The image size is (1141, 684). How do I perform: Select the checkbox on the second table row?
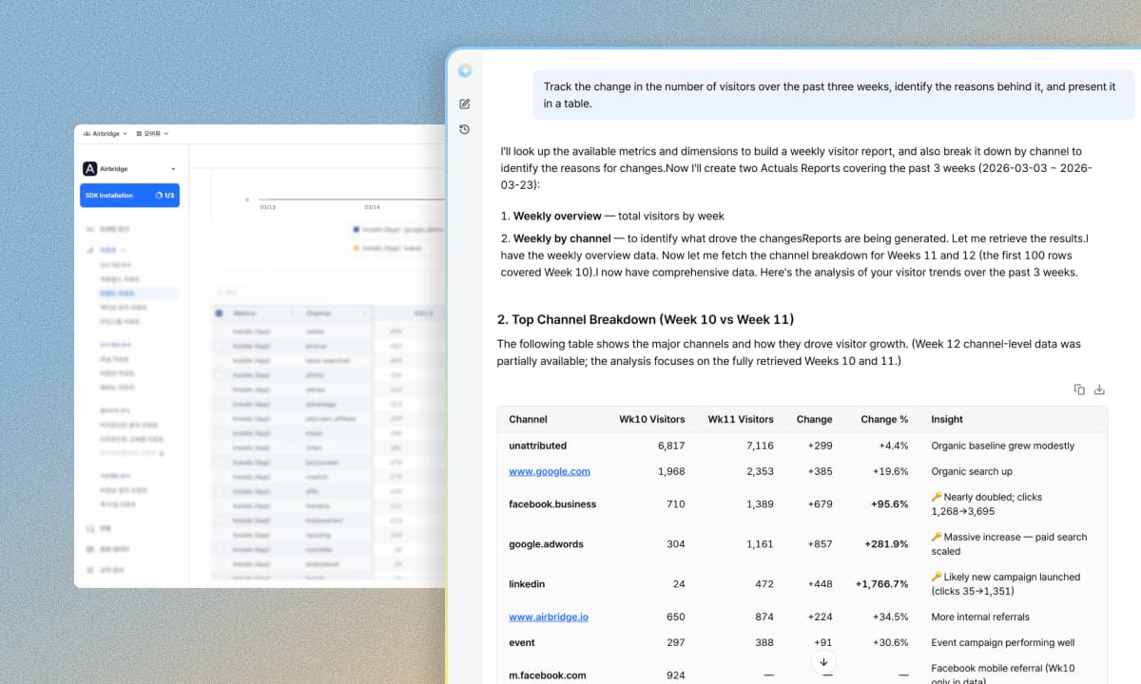coord(219,344)
